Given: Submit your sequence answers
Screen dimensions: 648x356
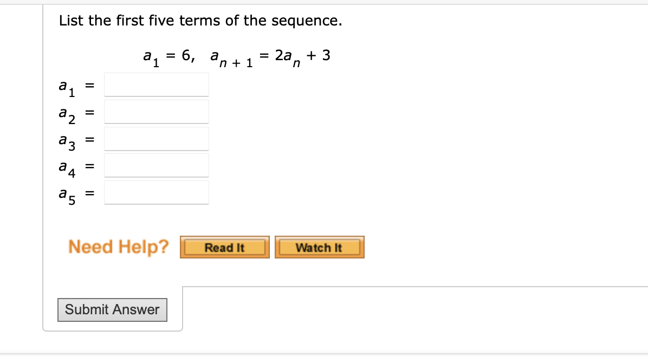Looking at the screenshot, I should coord(112,309).
